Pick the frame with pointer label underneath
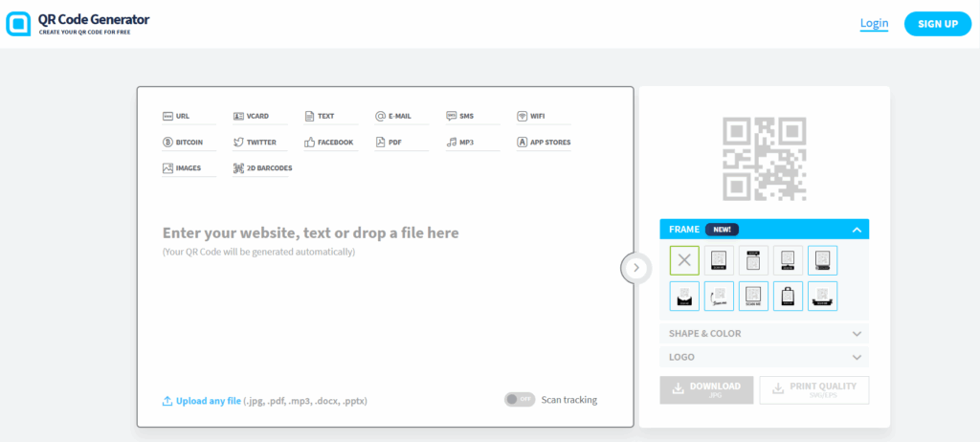The image size is (980, 442). pos(789,260)
